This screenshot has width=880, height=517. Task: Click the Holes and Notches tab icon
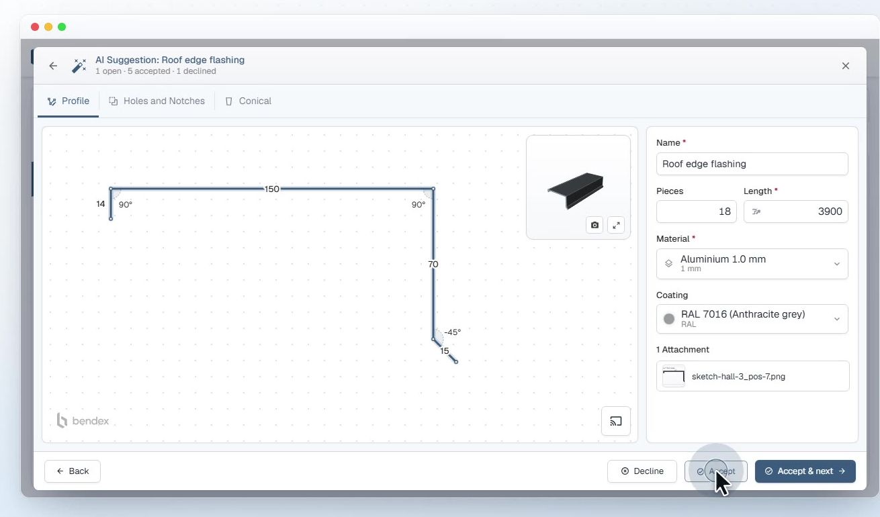click(x=114, y=101)
